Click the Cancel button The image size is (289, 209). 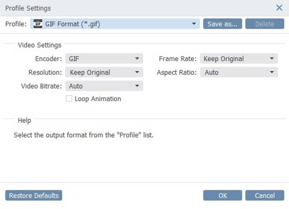click(264, 195)
